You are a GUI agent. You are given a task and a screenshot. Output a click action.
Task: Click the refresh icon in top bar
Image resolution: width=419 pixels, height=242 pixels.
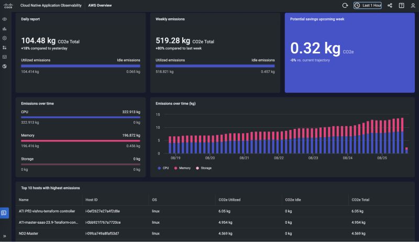click(345, 5)
